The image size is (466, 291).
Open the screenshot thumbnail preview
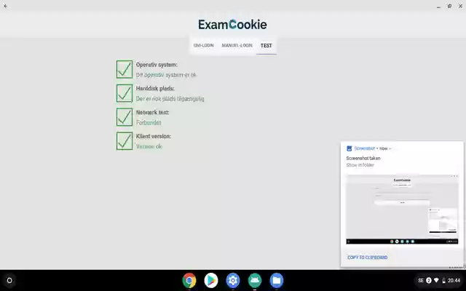(x=402, y=210)
